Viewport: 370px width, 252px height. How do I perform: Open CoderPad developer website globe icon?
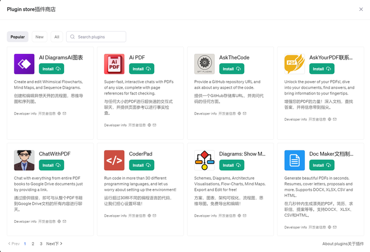coord(150,216)
